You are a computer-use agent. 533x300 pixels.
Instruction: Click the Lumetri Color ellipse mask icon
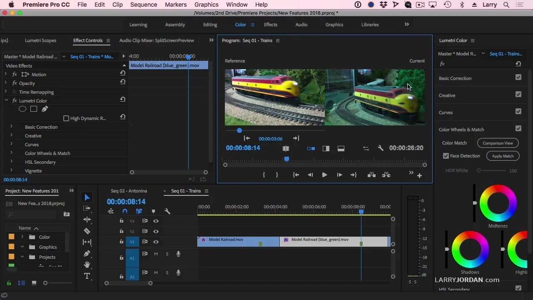coord(22,109)
